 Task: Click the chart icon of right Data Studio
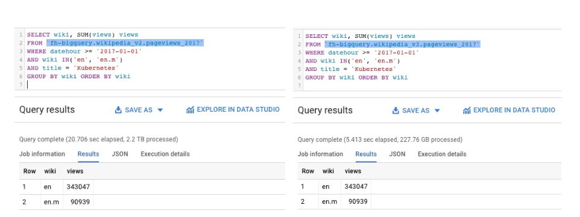point(467,111)
